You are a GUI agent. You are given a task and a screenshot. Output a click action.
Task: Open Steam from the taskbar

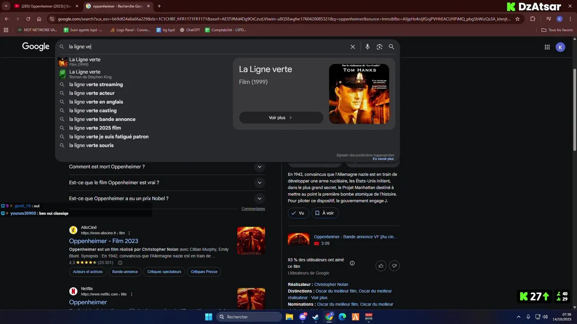316,317
